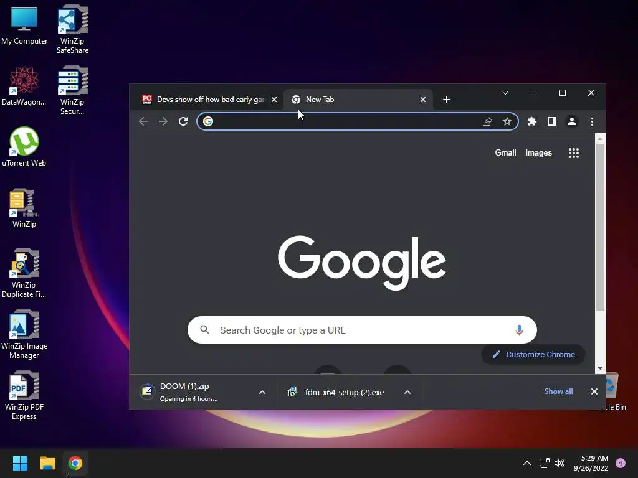This screenshot has height=478, width=638.
Task: Toggle Chrome side panel
Action: (x=552, y=121)
